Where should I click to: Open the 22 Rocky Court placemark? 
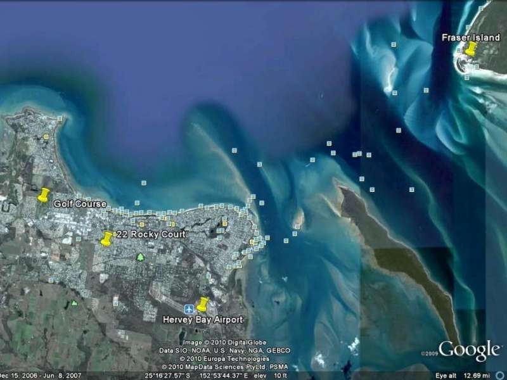[x=106, y=239]
